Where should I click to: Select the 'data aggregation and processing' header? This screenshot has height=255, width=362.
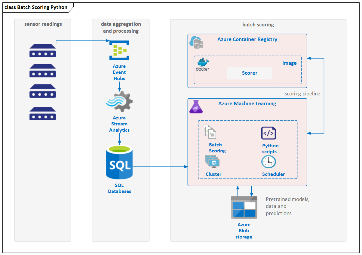[121, 28]
